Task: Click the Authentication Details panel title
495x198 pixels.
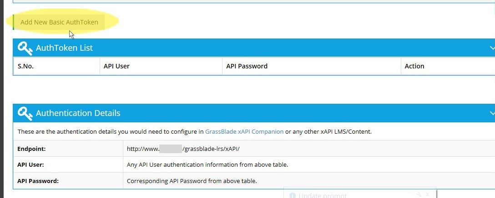Action: coord(78,113)
